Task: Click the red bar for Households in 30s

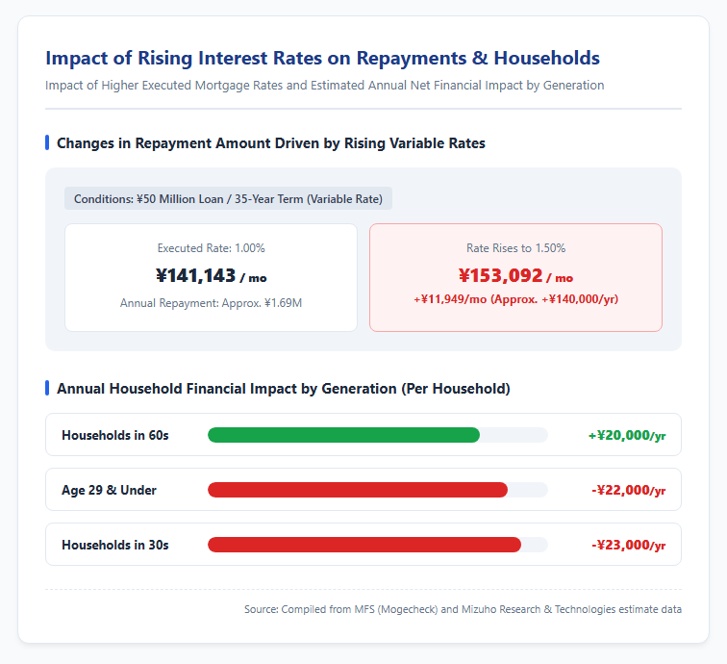Action: point(364,545)
